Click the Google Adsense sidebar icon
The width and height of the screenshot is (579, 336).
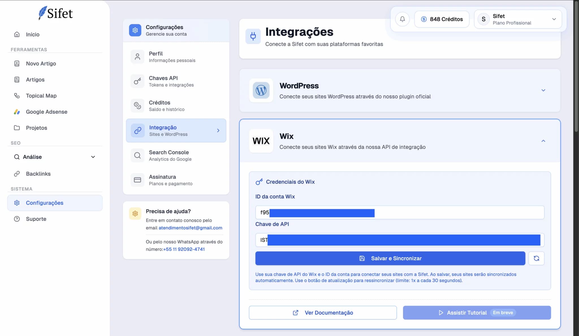click(x=17, y=112)
